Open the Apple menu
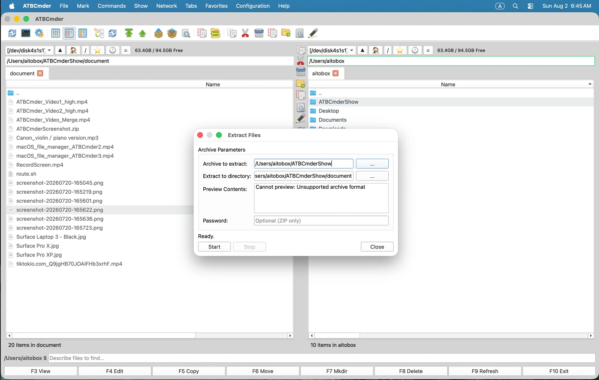599x380 pixels. [12, 6]
